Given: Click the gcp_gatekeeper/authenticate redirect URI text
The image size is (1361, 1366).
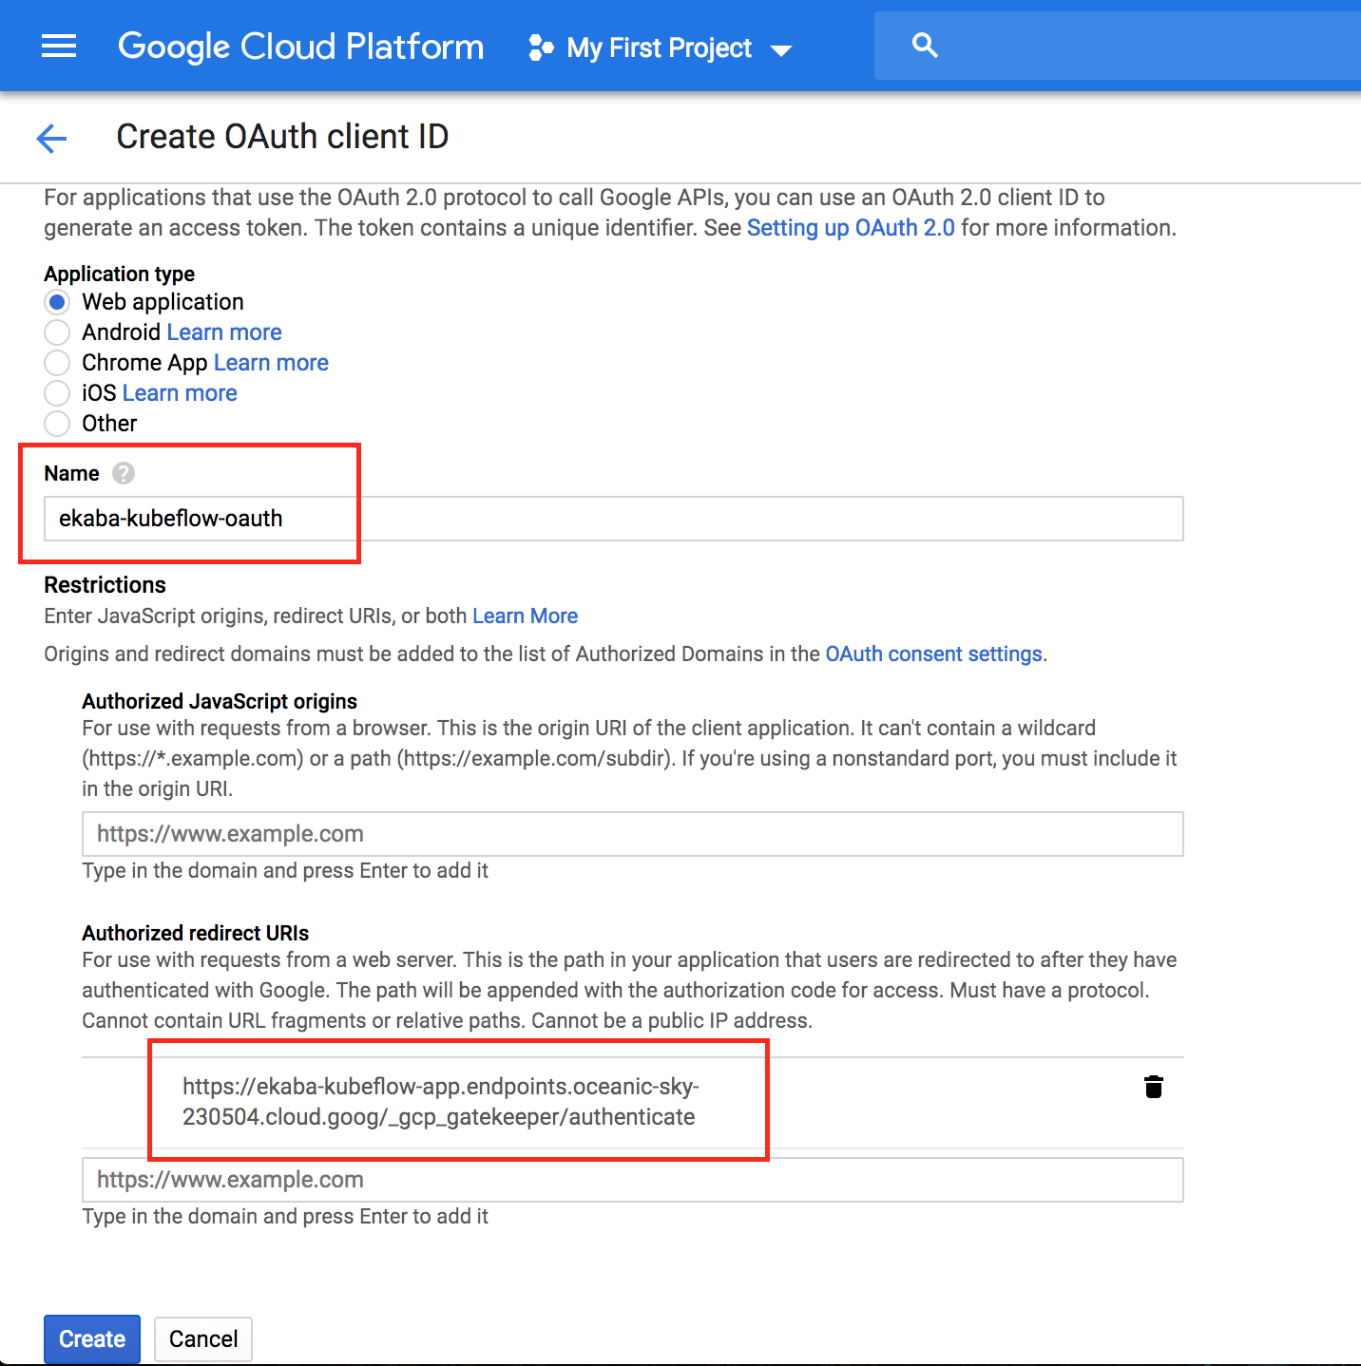Looking at the screenshot, I should (441, 1102).
